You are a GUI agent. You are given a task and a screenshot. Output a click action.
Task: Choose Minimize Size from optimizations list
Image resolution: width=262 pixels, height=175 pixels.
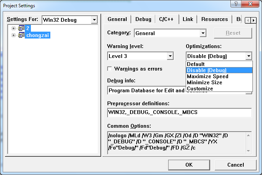[204, 82]
